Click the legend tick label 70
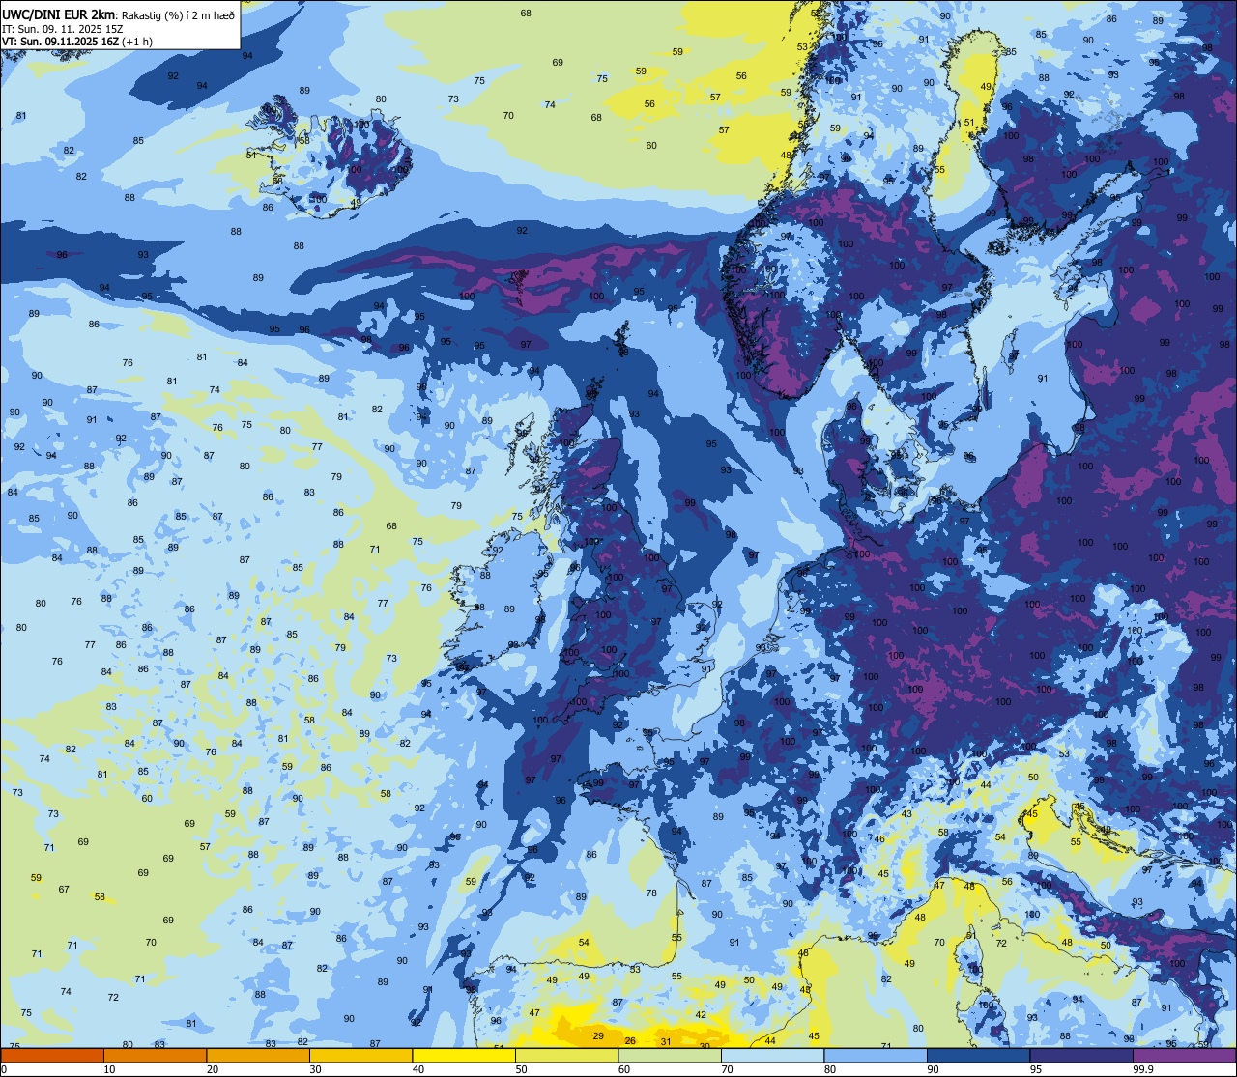This screenshot has width=1237, height=1077. point(727,1069)
